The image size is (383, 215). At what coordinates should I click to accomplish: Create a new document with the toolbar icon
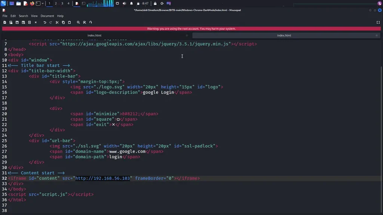point(4,22)
